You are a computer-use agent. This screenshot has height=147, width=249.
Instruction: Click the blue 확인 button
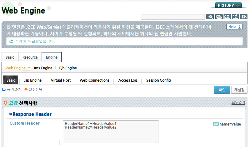222,90
